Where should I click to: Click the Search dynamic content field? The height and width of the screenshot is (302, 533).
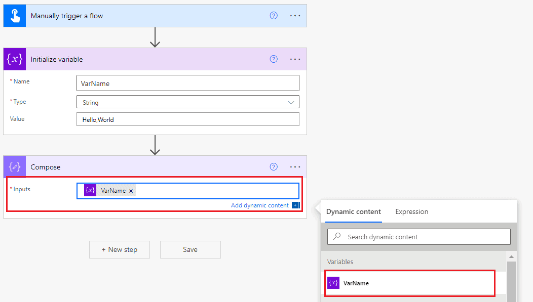418,236
